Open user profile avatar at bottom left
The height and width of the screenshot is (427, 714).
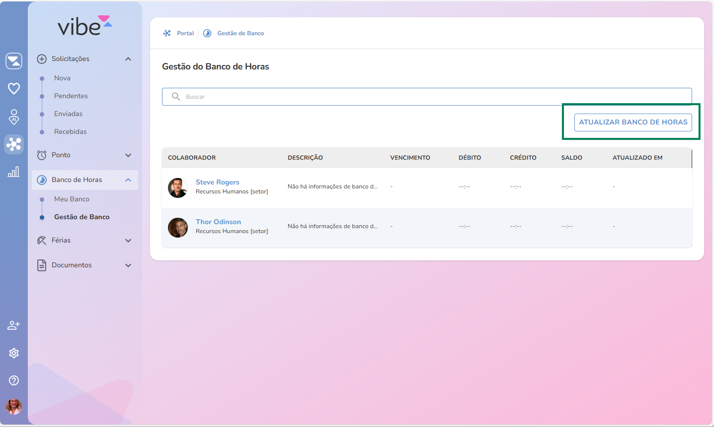[14, 407]
